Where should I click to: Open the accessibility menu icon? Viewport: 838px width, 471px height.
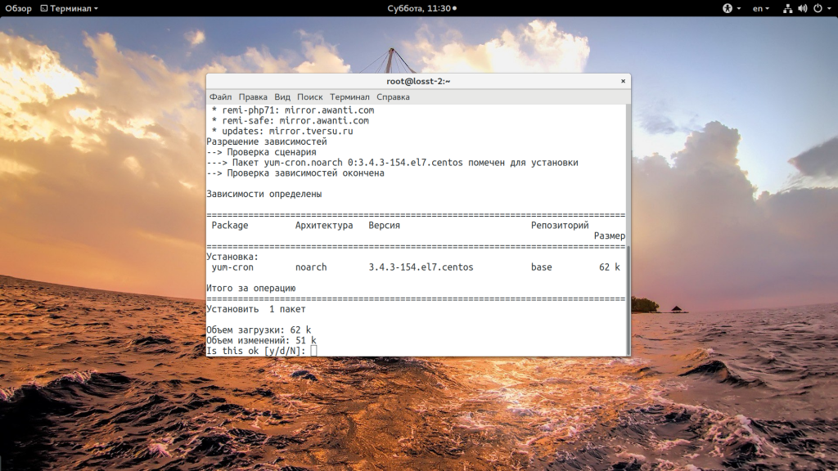(727, 8)
